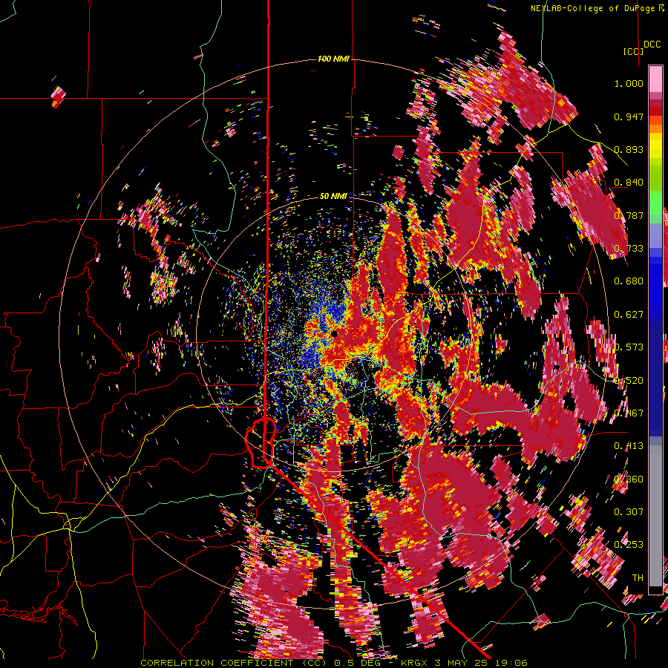Click the Correlation Coefficient caption at the bottom
Viewport: 668px width, 668px height.
334,663
